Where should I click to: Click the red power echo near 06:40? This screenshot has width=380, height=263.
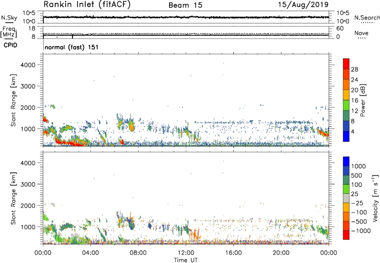point(122,141)
